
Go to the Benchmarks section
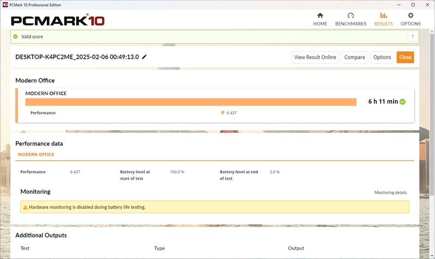click(351, 20)
